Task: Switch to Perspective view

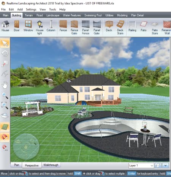Action: click(x=32, y=165)
